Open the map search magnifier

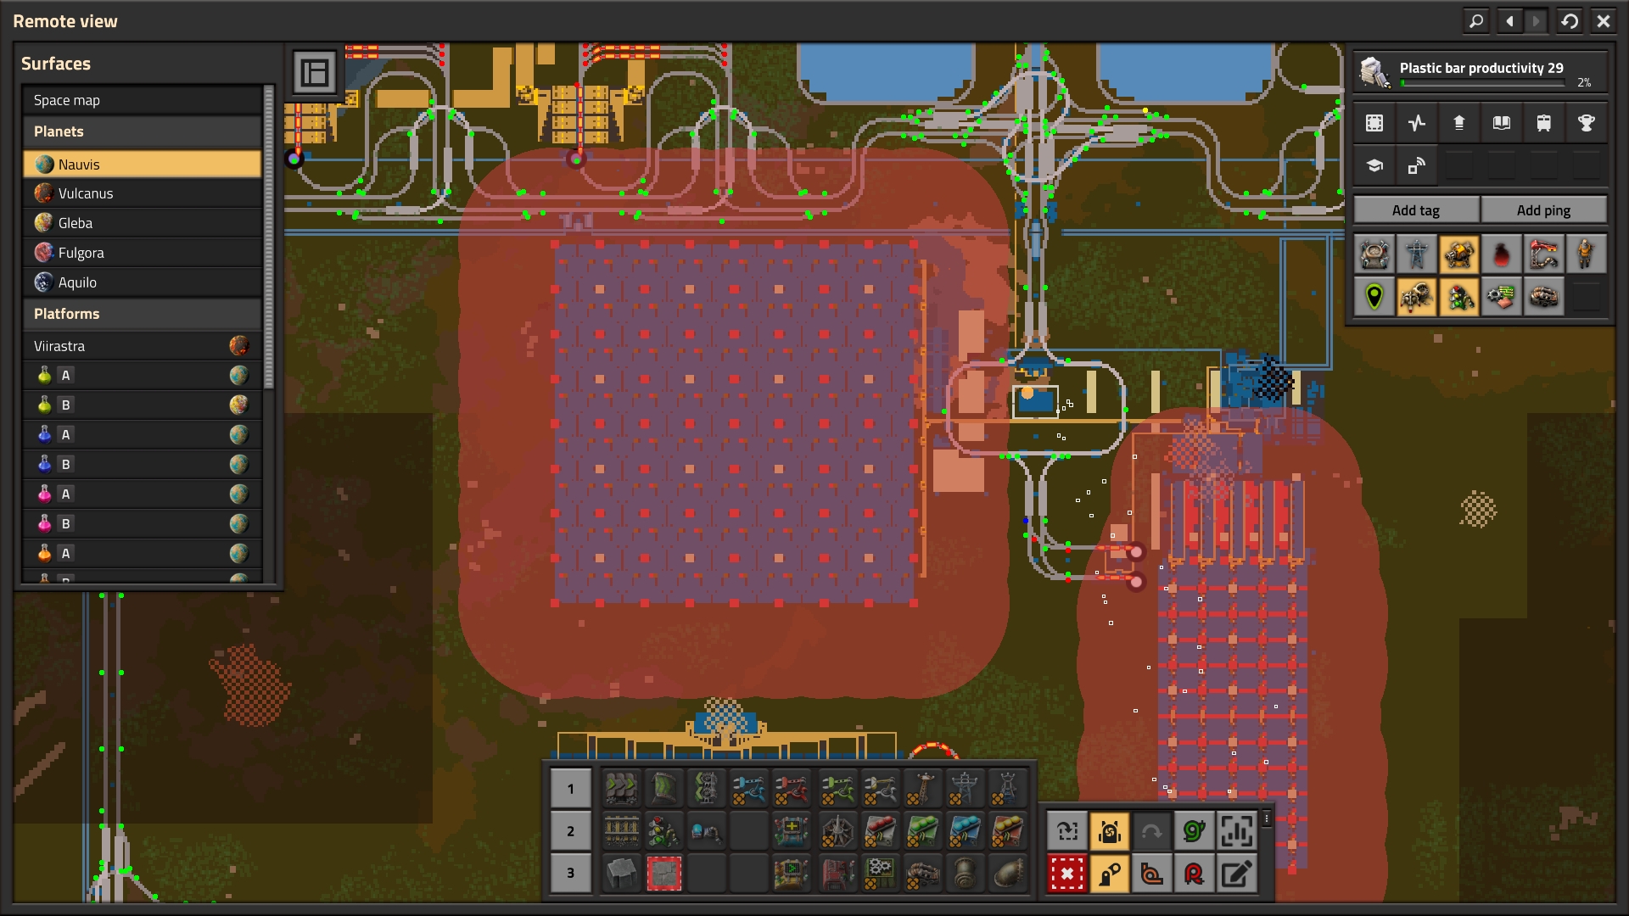1476,21
